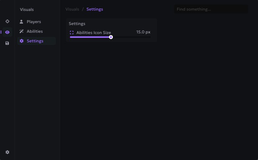Screen dimensions: 258x160
Task: Click the Settings breadcrumb link
Action: [x=95, y=9]
